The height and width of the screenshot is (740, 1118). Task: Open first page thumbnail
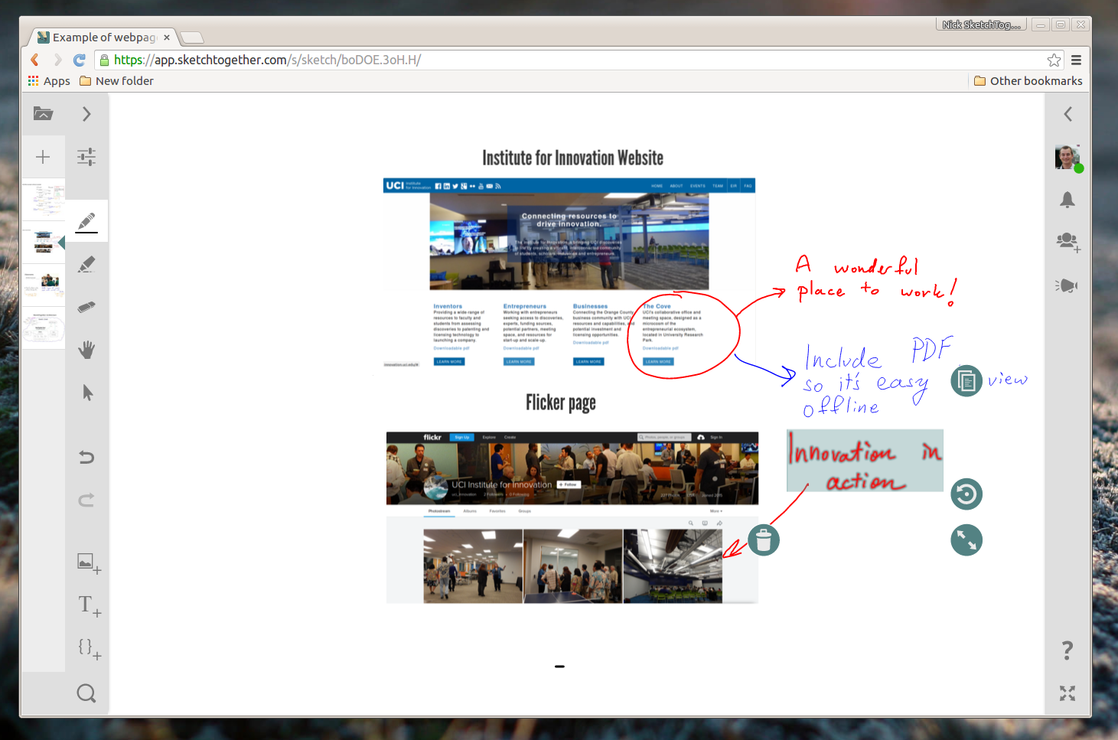[43, 200]
